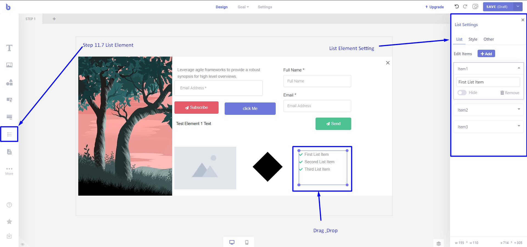Click 'Third List Item' in the list
The image size is (527, 247).
[x=317, y=169]
